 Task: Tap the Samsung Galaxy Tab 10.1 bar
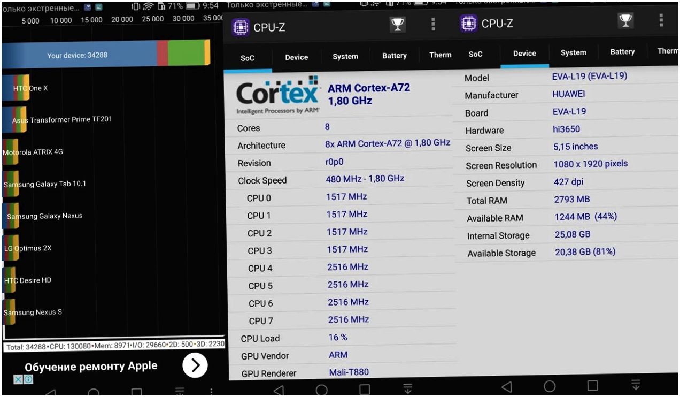coord(10,184)
